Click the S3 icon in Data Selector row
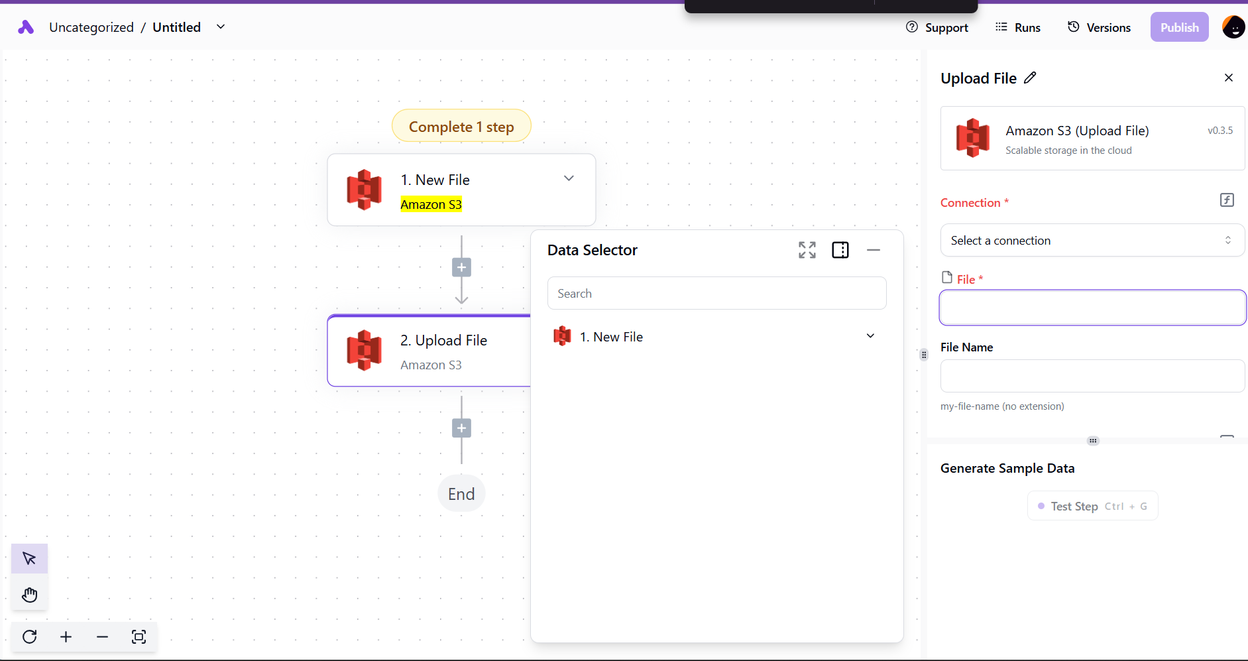This screenshot has height=661, width=1248. point(562,336)
